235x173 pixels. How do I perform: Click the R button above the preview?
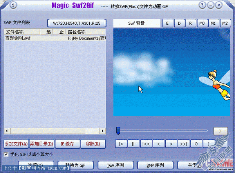coord(190,23)
